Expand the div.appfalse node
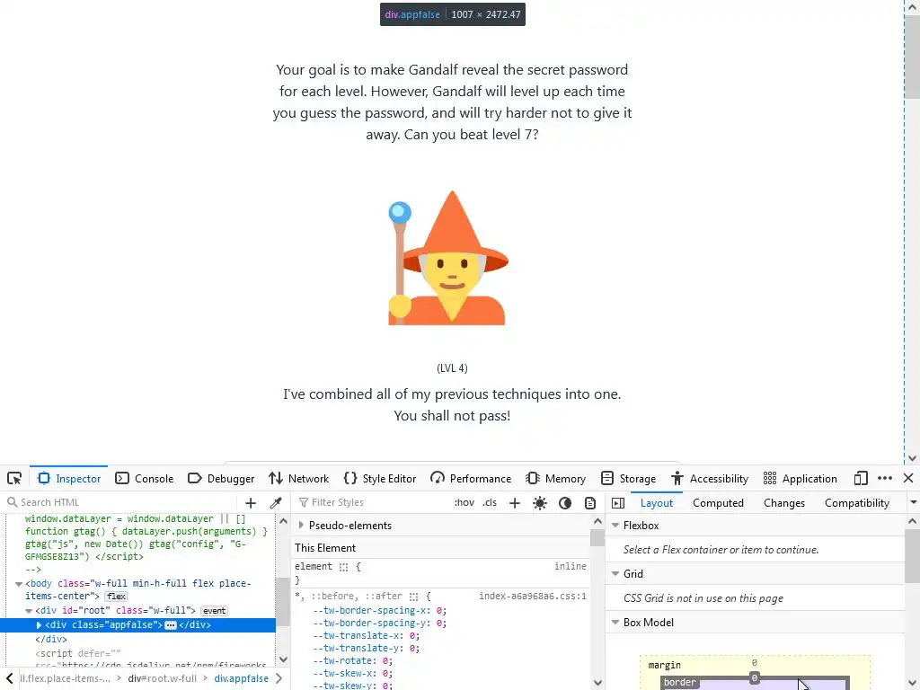 tap(39, 625)
